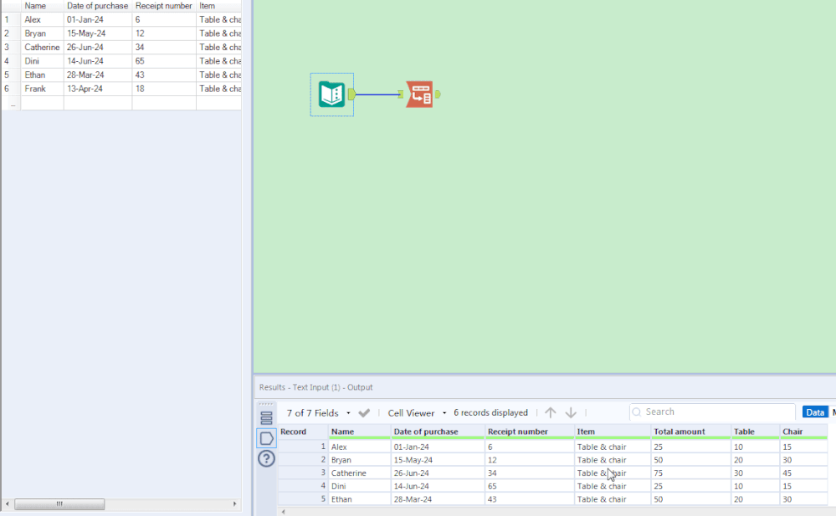Select total amount 75 cell
This screenshot has width=836, height=516.
(x=690, y=473)
